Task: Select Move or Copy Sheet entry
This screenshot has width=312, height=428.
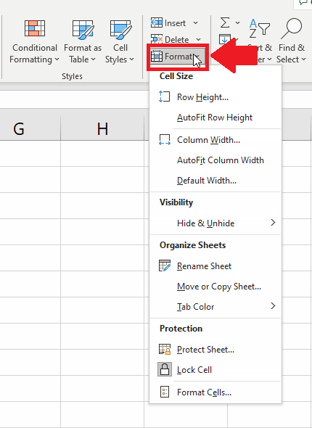Action: point(219,287)
